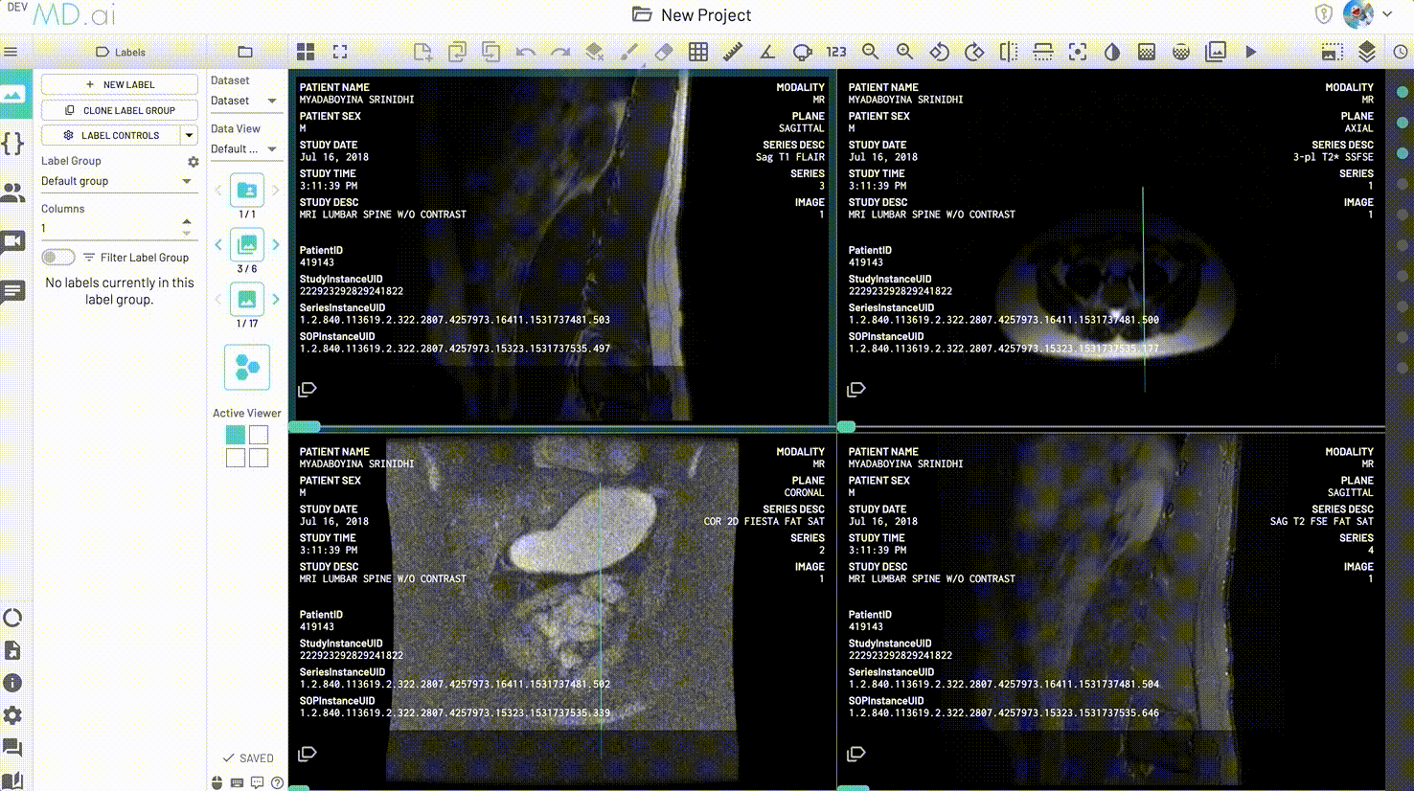Viewport: 1414px width, 791px height.
Task: Select the top-right Active Viewer square
Action: pos(259,435)
